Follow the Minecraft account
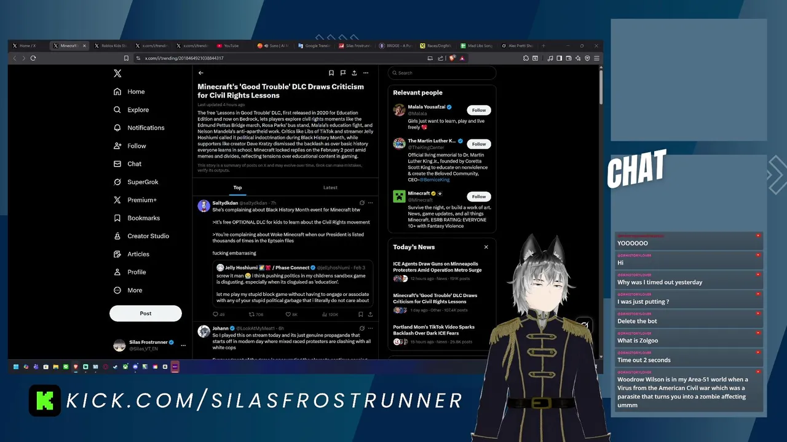The height and width of the screenshot is (442, 787). coord(479,196)
